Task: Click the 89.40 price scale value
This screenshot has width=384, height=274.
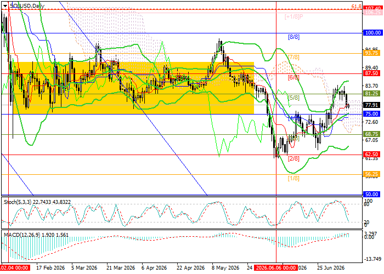Action: (x=371, y=67)
